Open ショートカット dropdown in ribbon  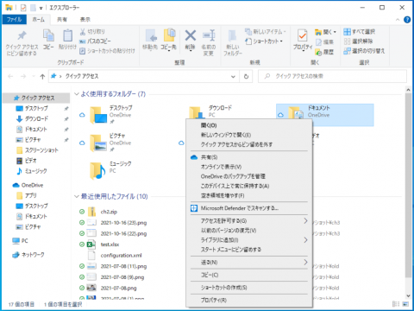pos(264,41)
